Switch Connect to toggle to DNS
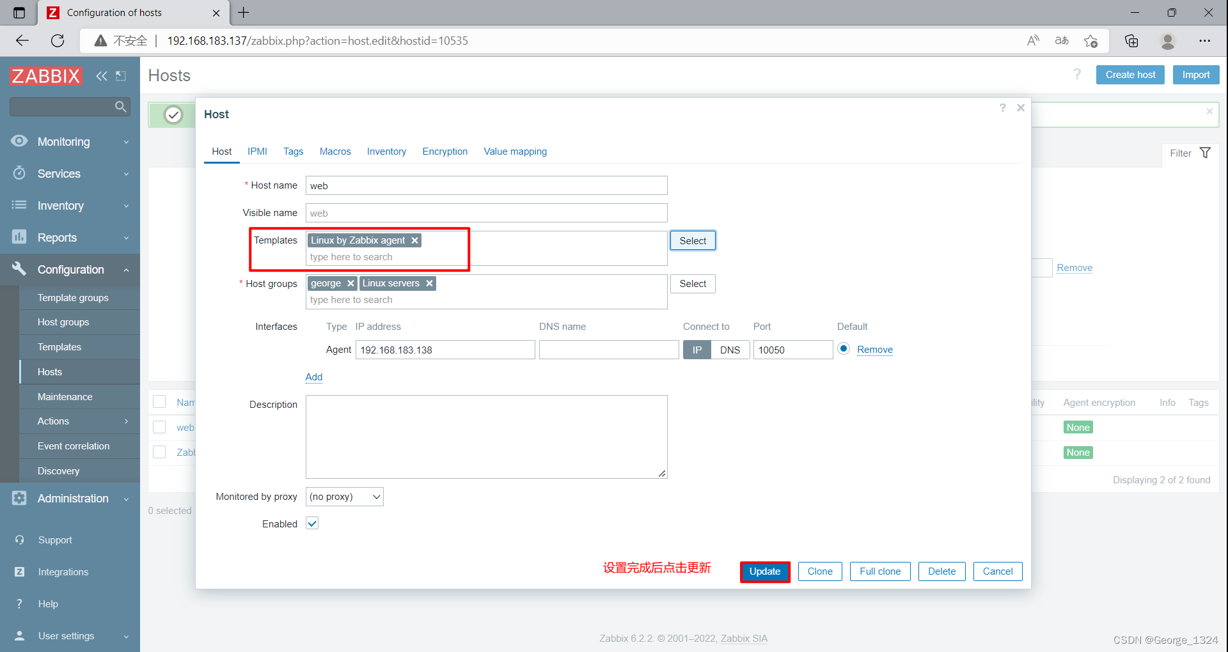Image resolution: width=1228 pixels, height=652 pixels. 730,350
